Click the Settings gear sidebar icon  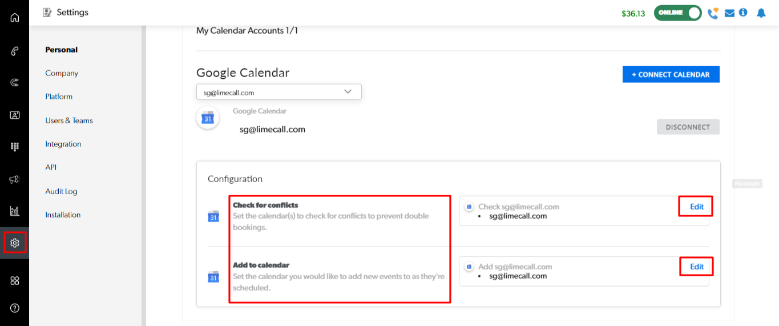pyautogui.click(x=15, y=243)
